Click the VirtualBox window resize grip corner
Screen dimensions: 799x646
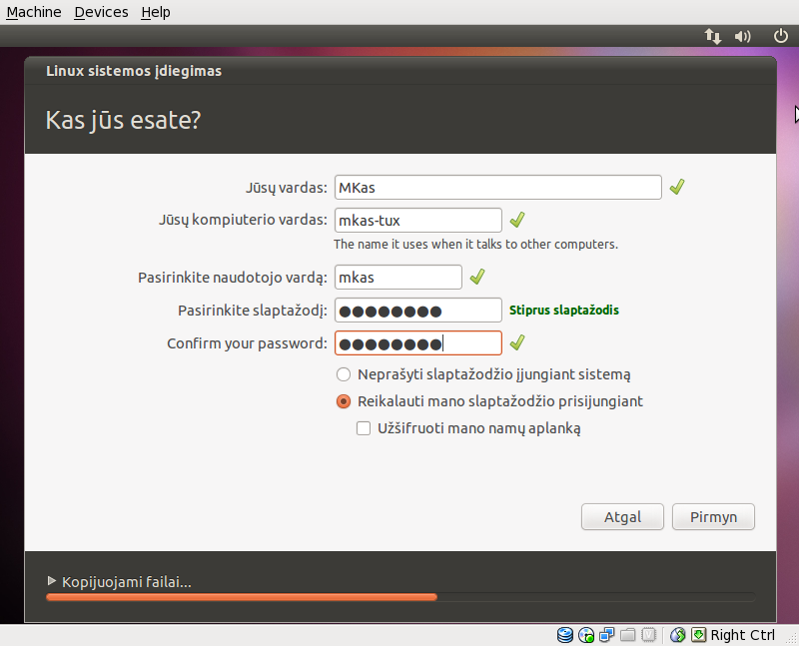click(x=793, y=639)
